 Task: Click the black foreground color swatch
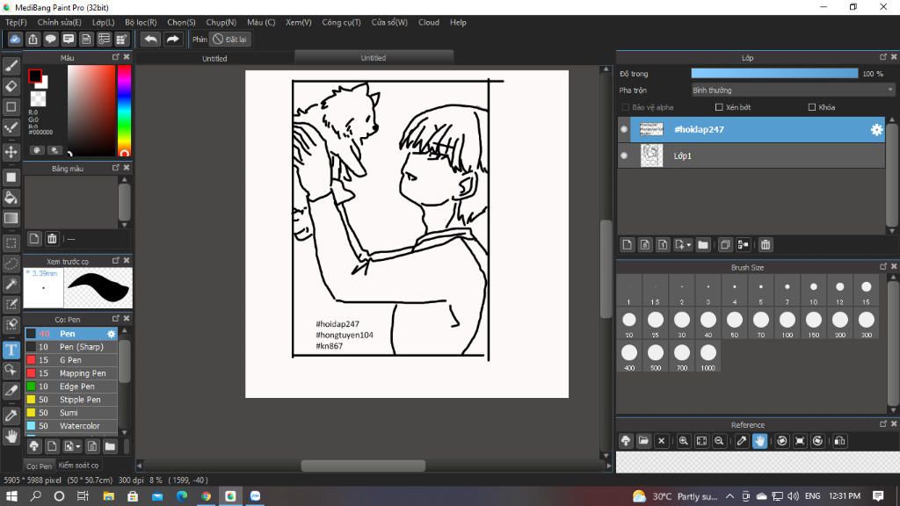(x=34, y=76)
